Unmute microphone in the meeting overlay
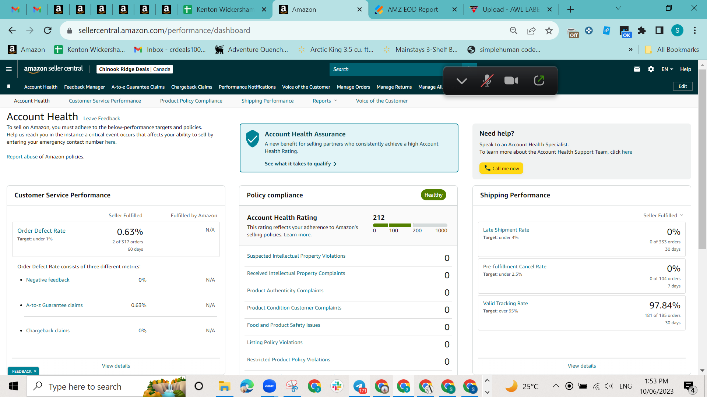This screenshot has height=397, width=707. point(487,81)
